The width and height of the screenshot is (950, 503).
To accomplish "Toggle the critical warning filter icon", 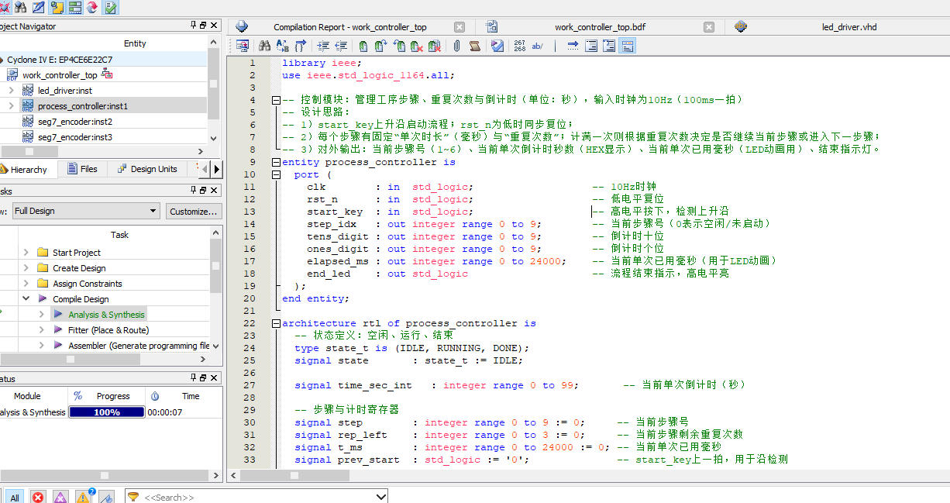I will pos(60,497).
